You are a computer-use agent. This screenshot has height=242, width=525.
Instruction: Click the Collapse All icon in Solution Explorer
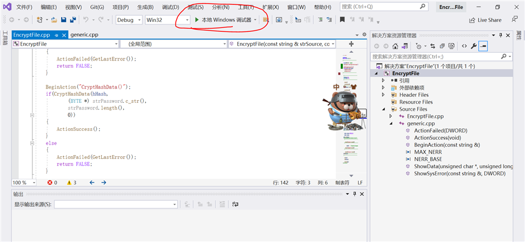[x=442, y=46]
